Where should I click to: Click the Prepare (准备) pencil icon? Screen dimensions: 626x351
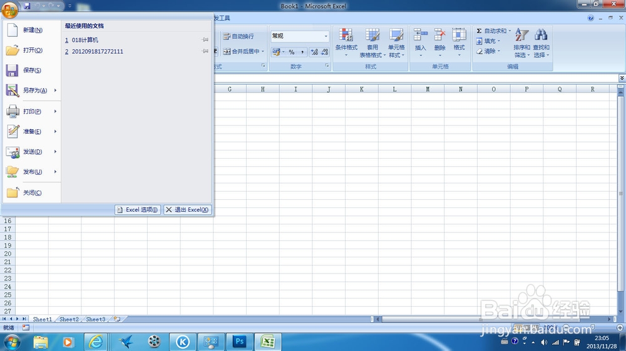click(x=13, y=131)
